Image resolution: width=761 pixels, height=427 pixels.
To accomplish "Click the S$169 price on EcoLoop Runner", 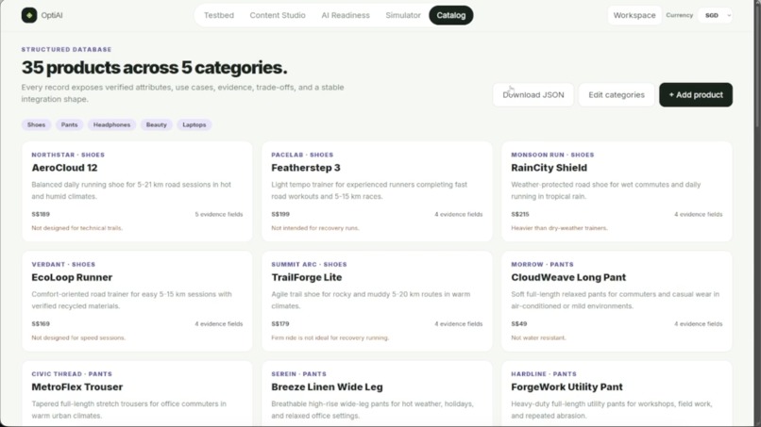I will click(41, 323).
